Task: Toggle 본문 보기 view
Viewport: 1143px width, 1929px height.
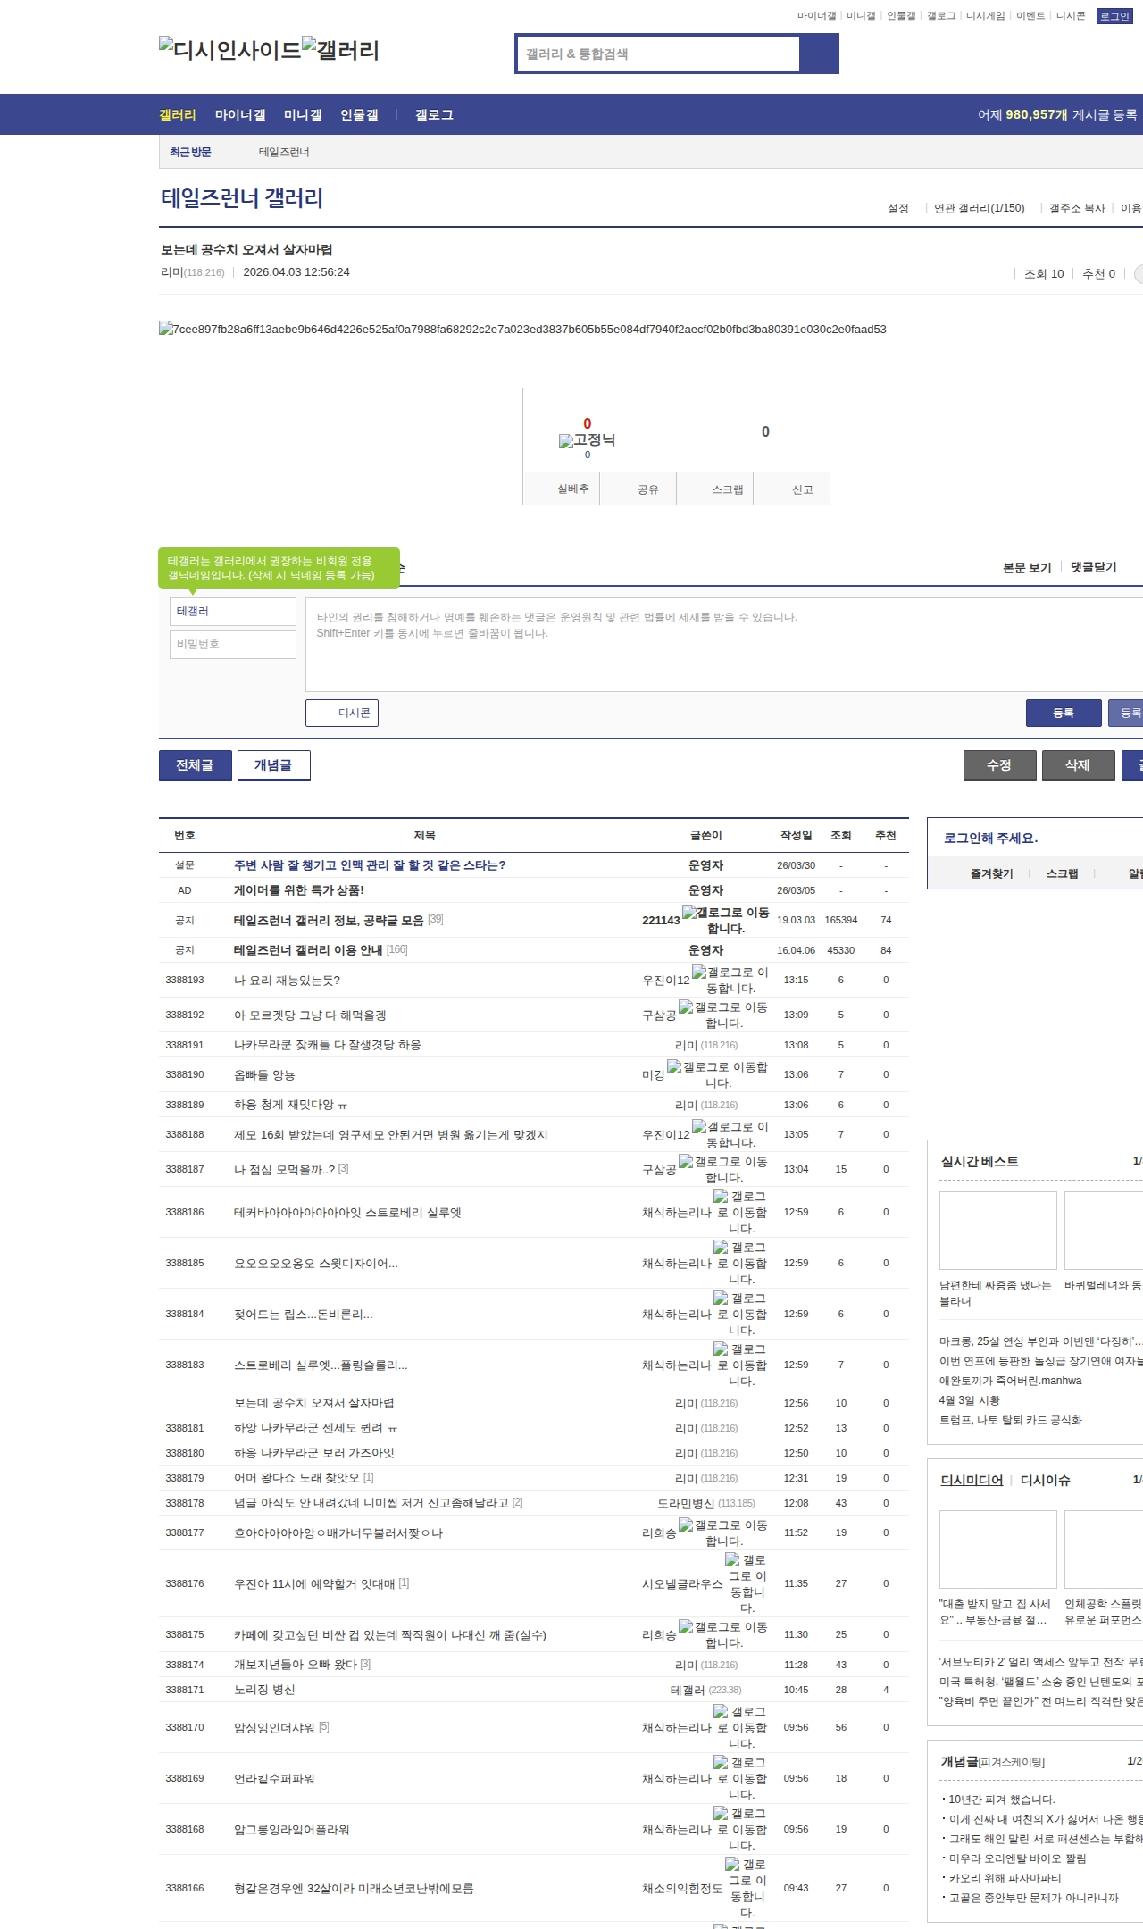Action: coord(1026,567)
